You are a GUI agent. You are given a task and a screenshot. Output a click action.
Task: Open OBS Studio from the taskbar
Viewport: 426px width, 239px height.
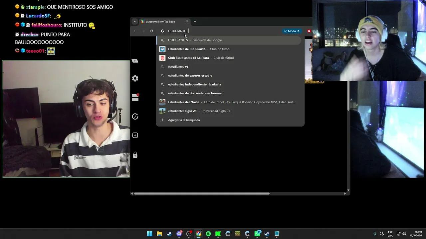coord(189,234)
